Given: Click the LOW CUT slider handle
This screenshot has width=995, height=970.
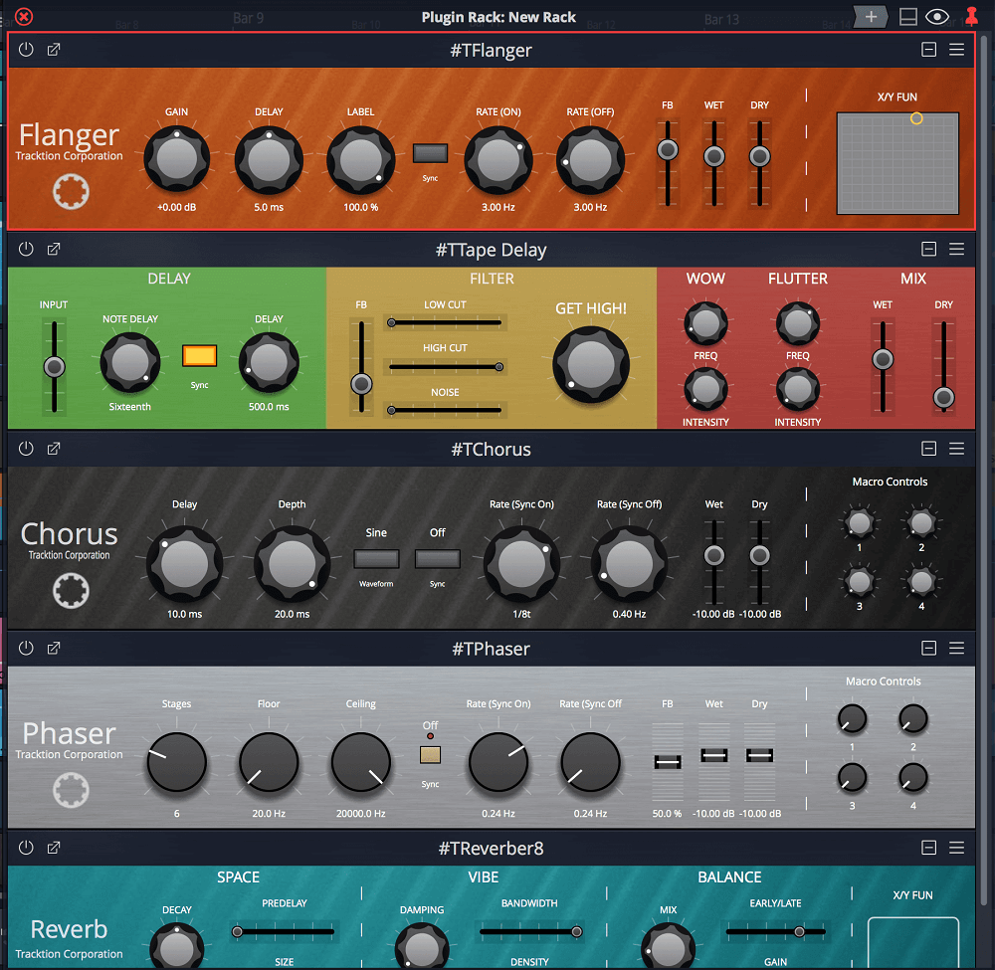Looking at the screenshot, I should coord(391,323).
